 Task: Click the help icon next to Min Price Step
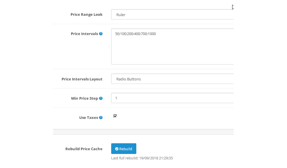pyautogui.click(x=101, y=98)
